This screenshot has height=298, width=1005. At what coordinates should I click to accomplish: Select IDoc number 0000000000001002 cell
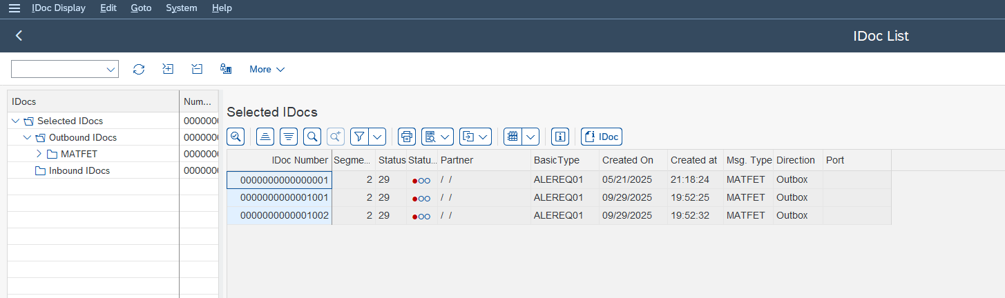pyautogui.click(x=280, y=216)
